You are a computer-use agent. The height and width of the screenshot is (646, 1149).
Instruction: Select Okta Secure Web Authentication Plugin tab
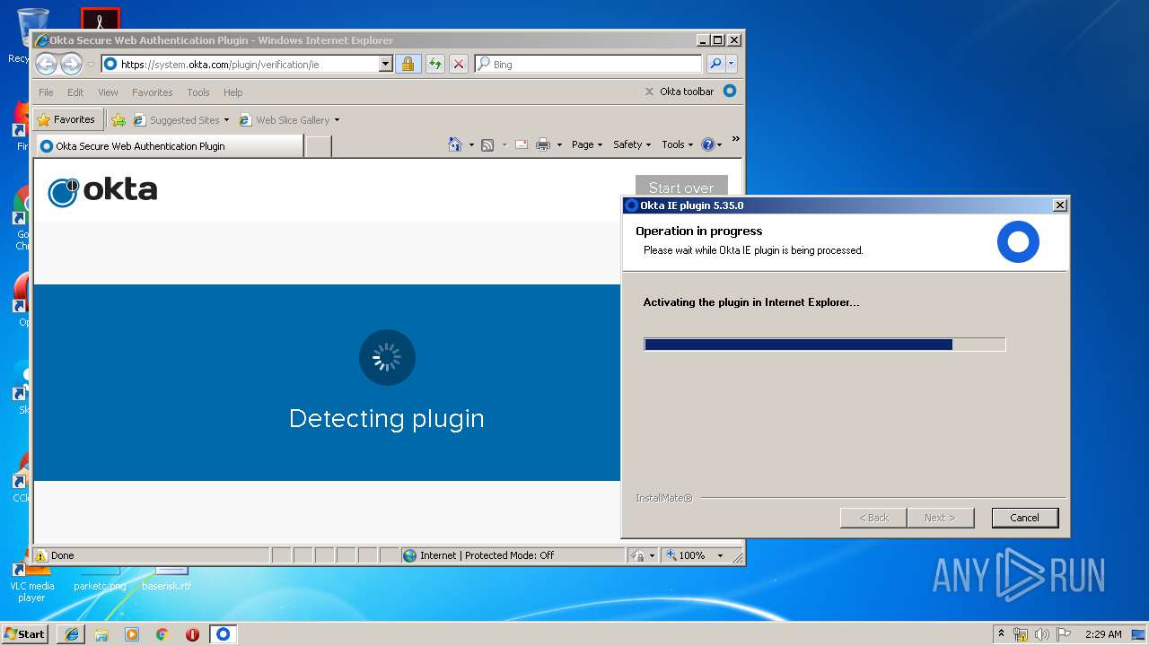coord(169,146)
